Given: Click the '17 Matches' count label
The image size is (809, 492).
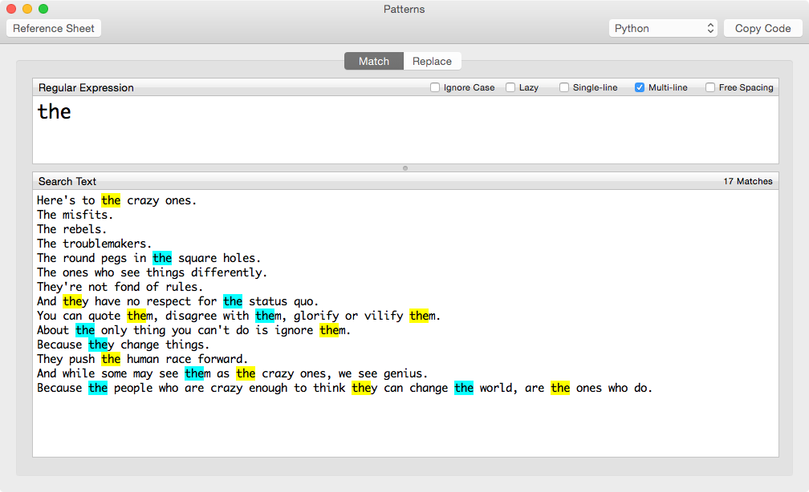Looking at the screenshot, I should pos(748,181).
